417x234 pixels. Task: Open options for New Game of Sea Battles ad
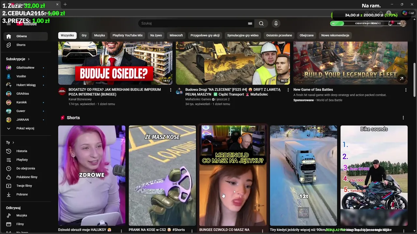pyautogui.click(x=406, y=90)
